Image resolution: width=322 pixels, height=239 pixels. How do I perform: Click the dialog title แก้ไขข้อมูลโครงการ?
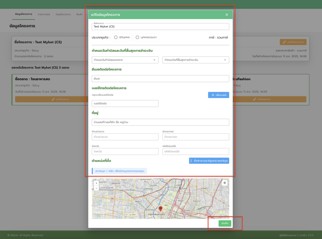pyautogui.click(x=106, y=14)
